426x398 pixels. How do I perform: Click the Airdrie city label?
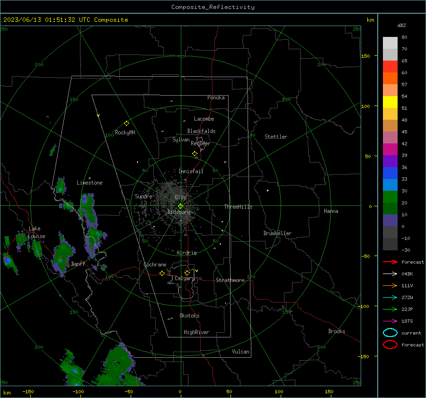(x=186, y=253)
